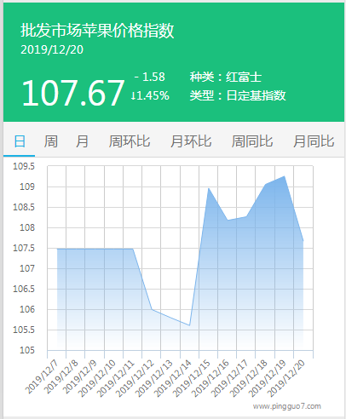Click the www.pingguo7.com source text
Image resolution: width=346 pixels, height=419 pixels.
[x=287, y=406]
